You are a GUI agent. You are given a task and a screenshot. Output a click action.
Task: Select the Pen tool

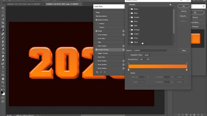[3, 64]
